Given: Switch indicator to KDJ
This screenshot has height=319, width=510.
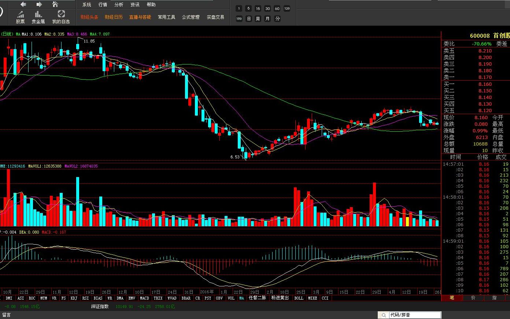Looking at the screenshot, I should pos(74,298).
